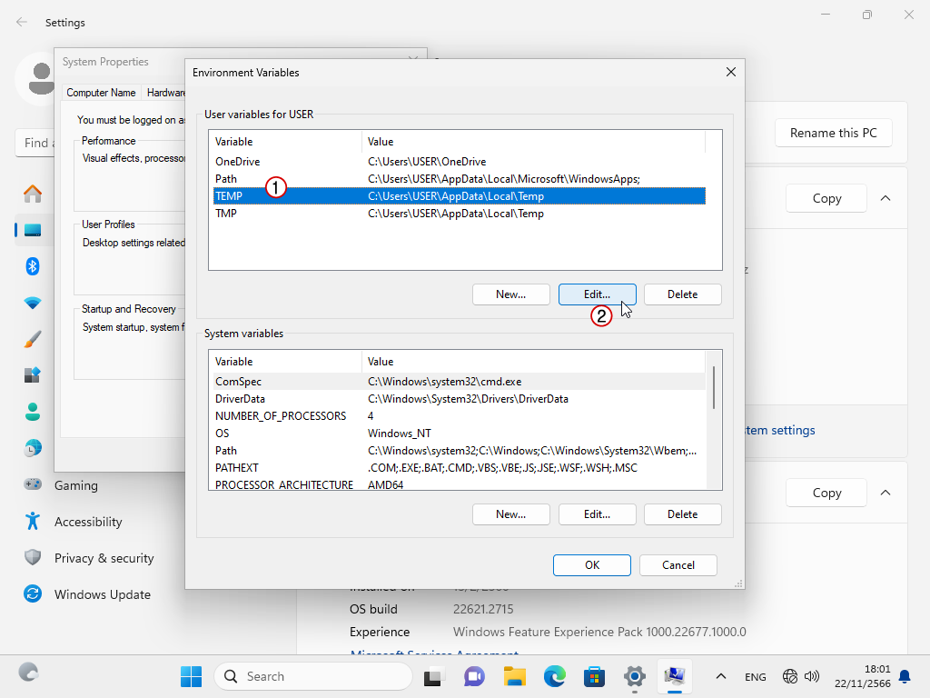
Task: Click Edit for the user variables
Action: click(x=597, y=294)
